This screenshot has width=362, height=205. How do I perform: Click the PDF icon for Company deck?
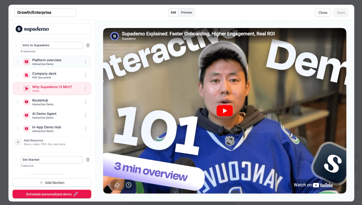27,75
